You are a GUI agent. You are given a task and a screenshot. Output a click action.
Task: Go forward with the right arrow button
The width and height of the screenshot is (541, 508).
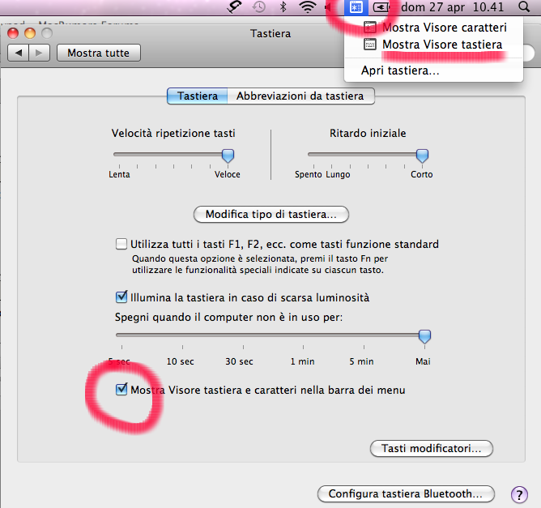40,53
